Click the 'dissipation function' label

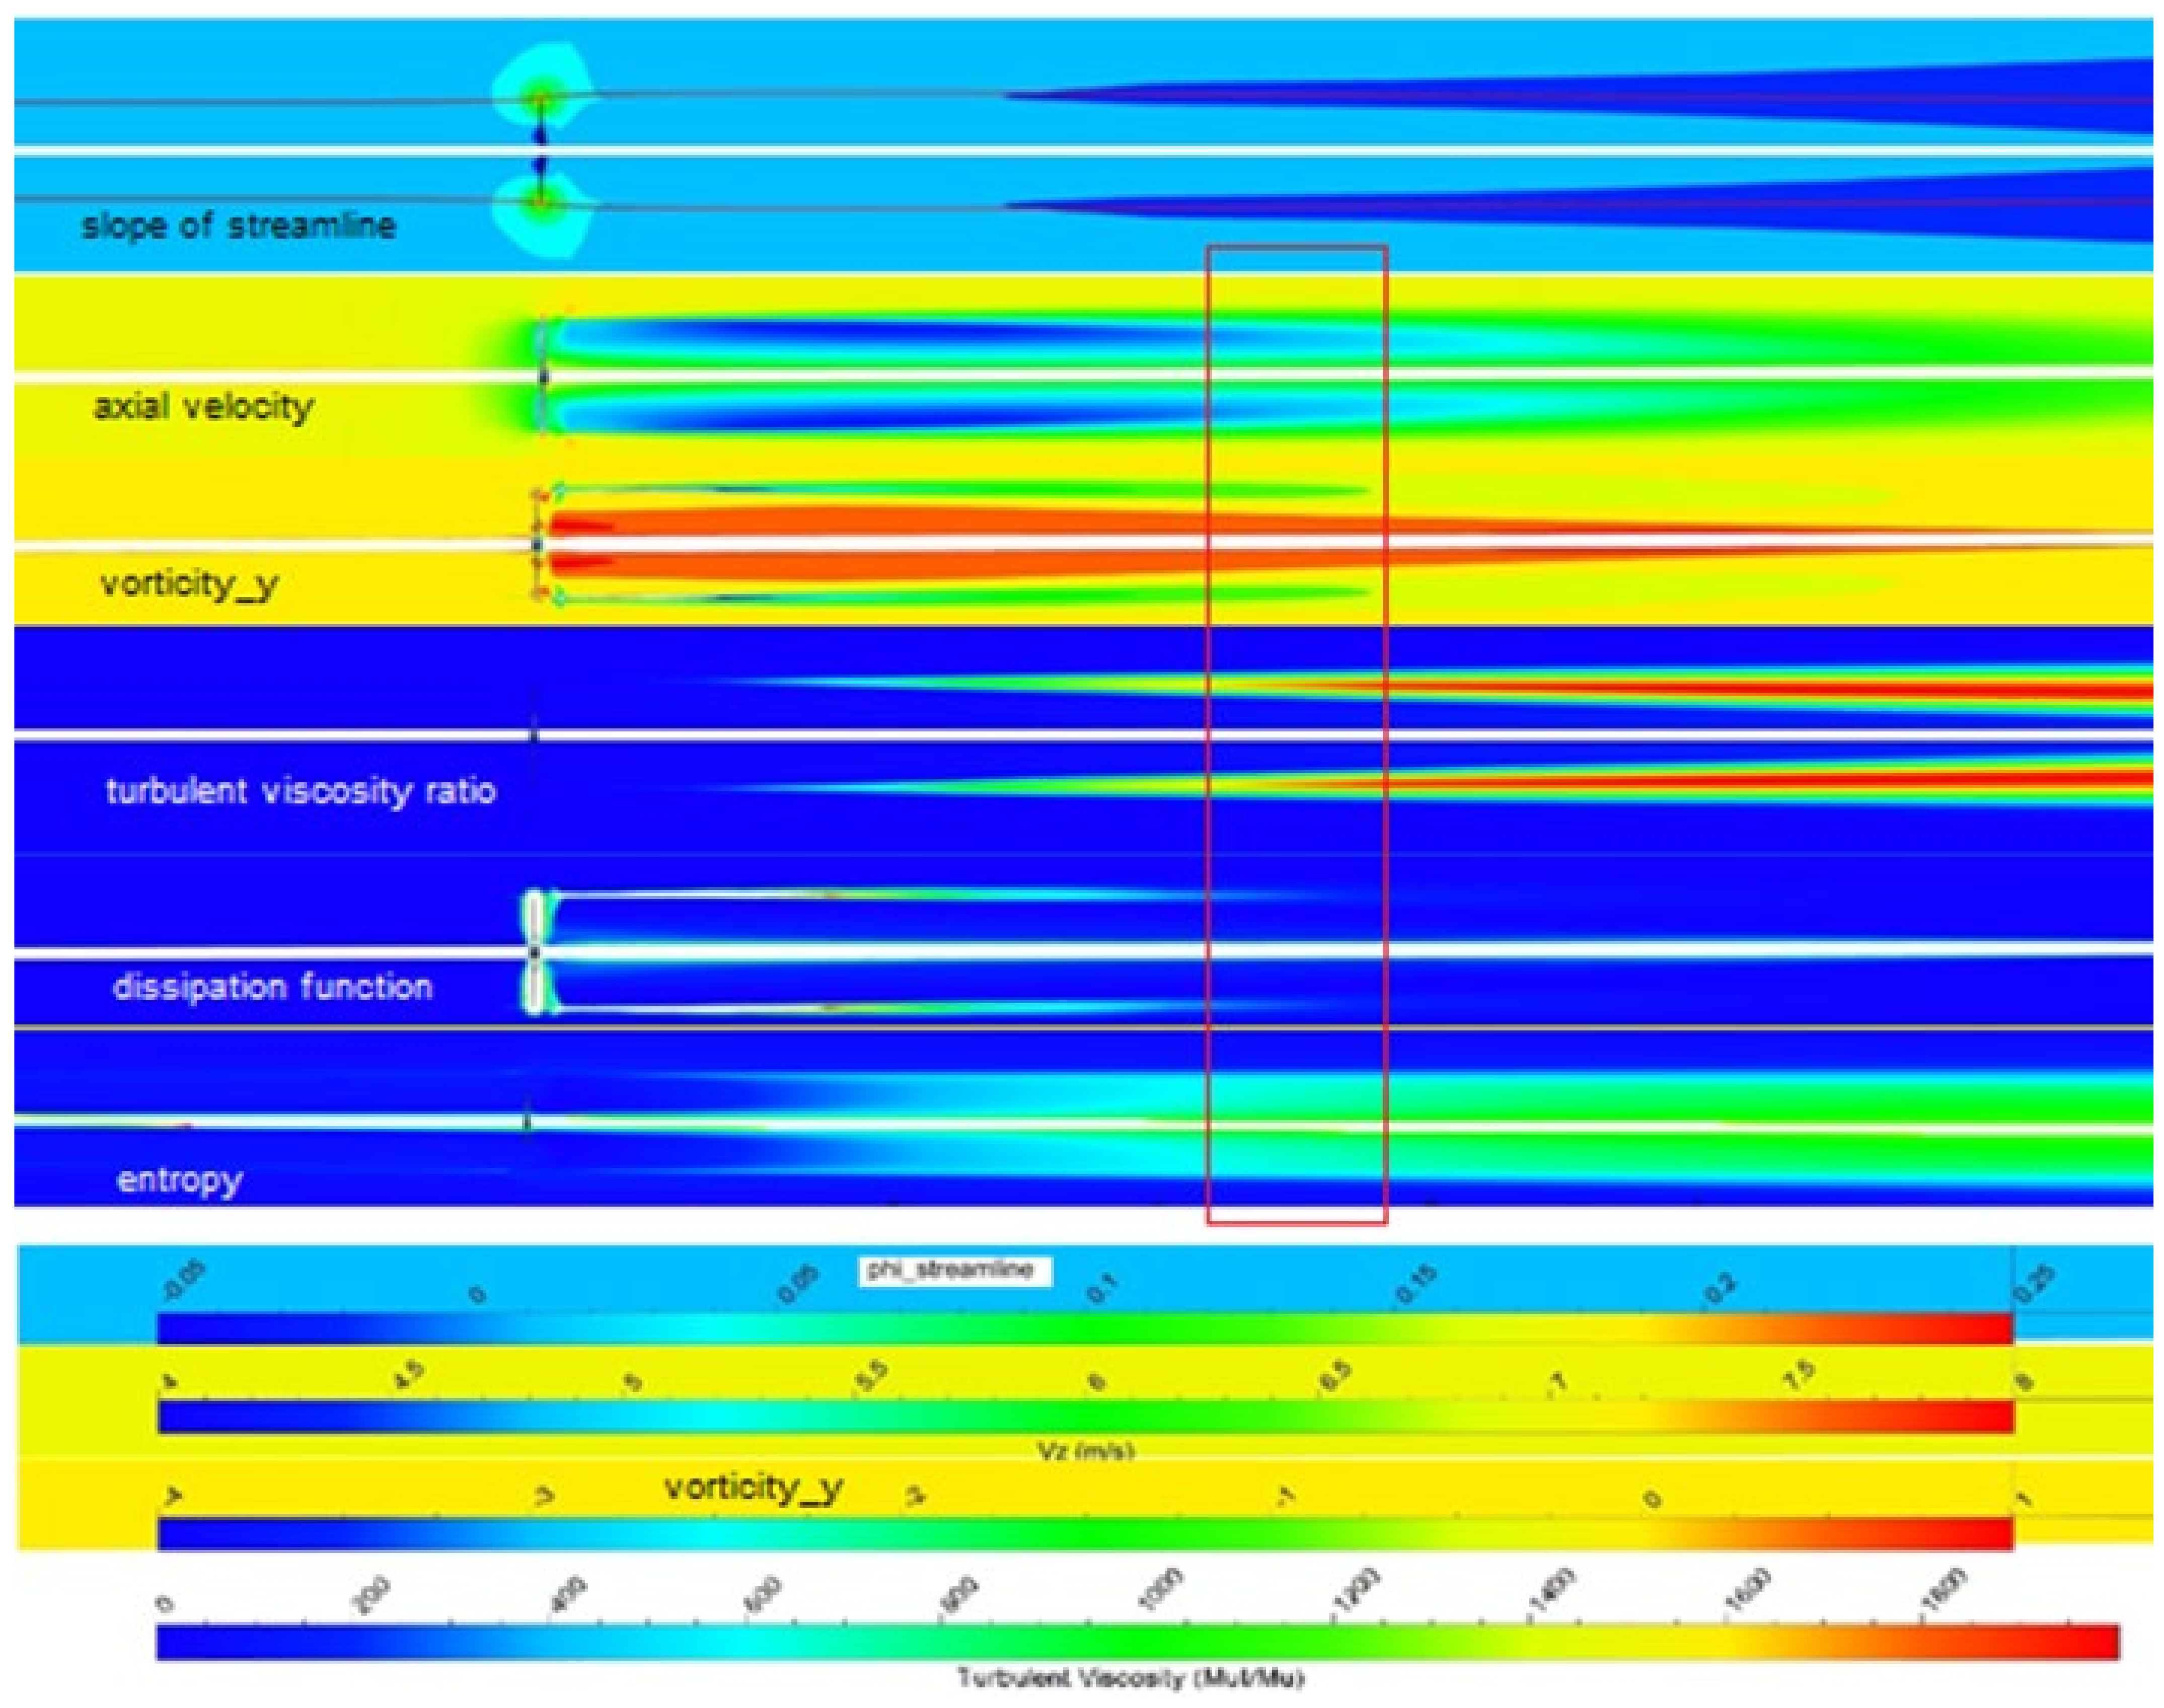point(272,988)
